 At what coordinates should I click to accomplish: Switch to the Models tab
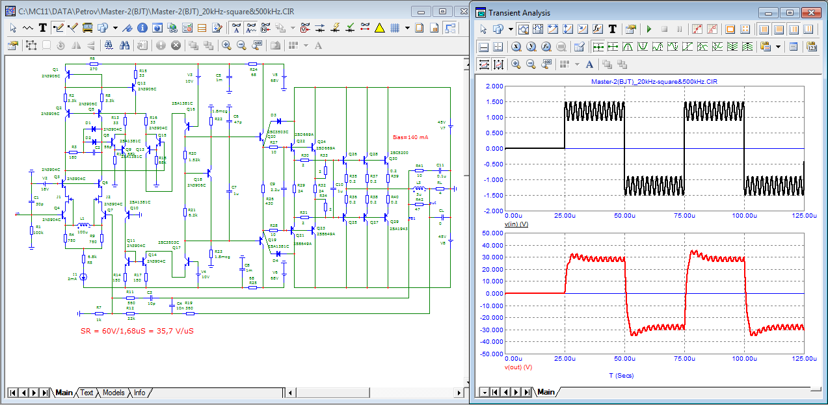pyautogui.click(x=113, y=393)
